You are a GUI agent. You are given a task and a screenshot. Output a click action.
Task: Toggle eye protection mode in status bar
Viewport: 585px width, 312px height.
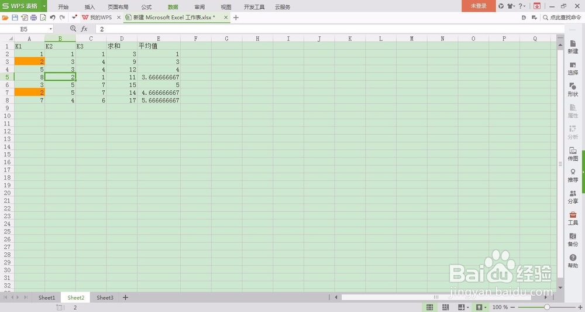click(479, 307)
